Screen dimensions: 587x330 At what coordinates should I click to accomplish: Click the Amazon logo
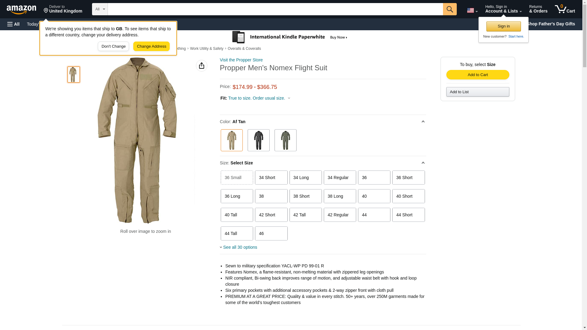pyautogui.click(x=21, y=9)
